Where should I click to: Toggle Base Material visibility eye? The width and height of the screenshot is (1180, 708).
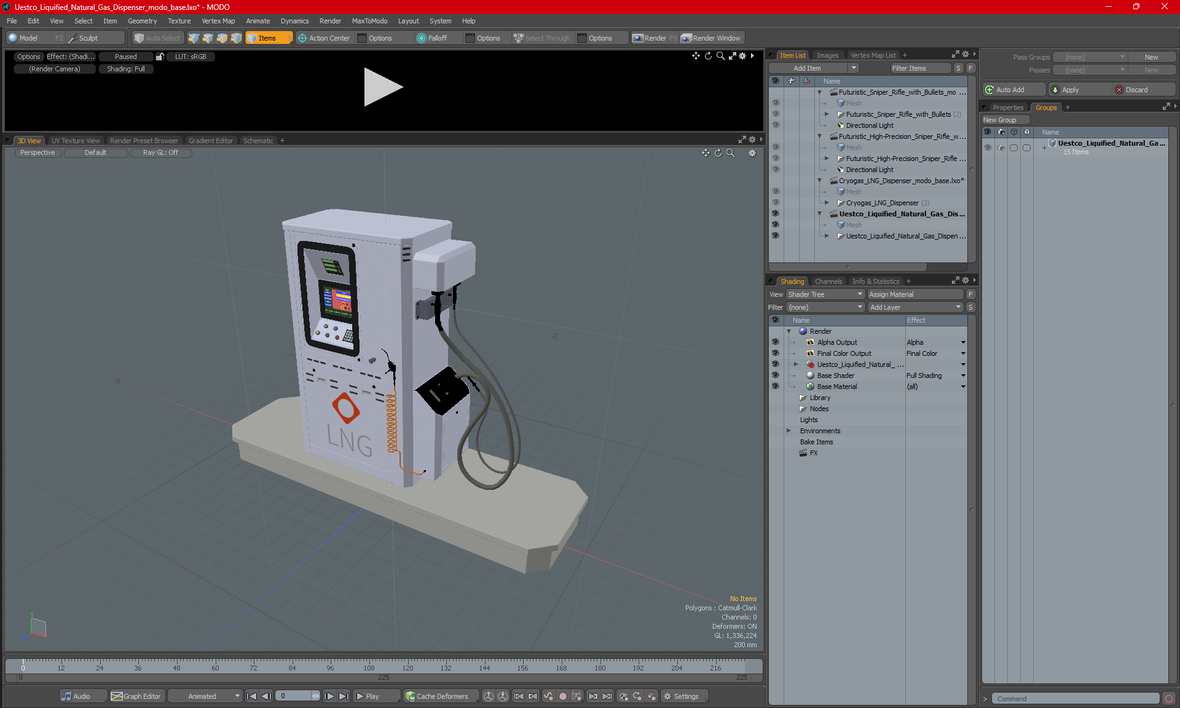775,387
